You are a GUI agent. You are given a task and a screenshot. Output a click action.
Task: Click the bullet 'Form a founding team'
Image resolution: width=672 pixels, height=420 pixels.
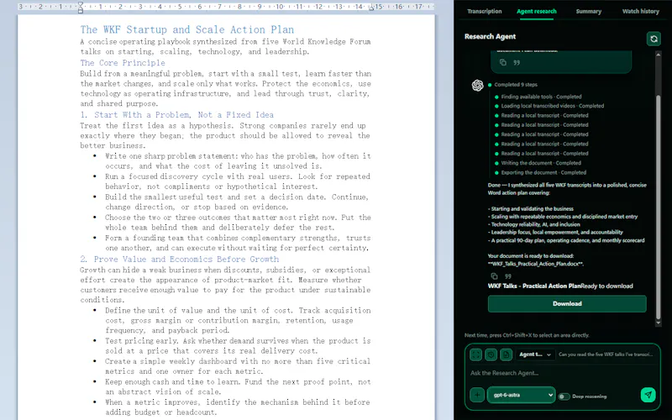pos(238,243)
